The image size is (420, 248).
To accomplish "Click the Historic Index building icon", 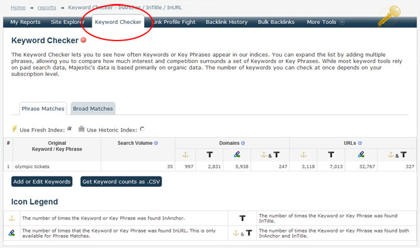I will (81, 129).
